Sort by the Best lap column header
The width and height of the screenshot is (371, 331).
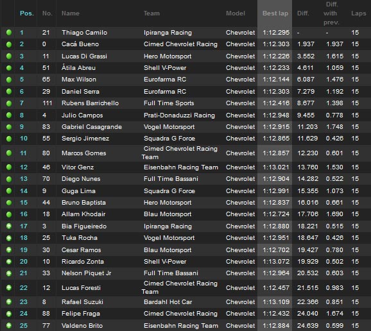click(275, 13)
